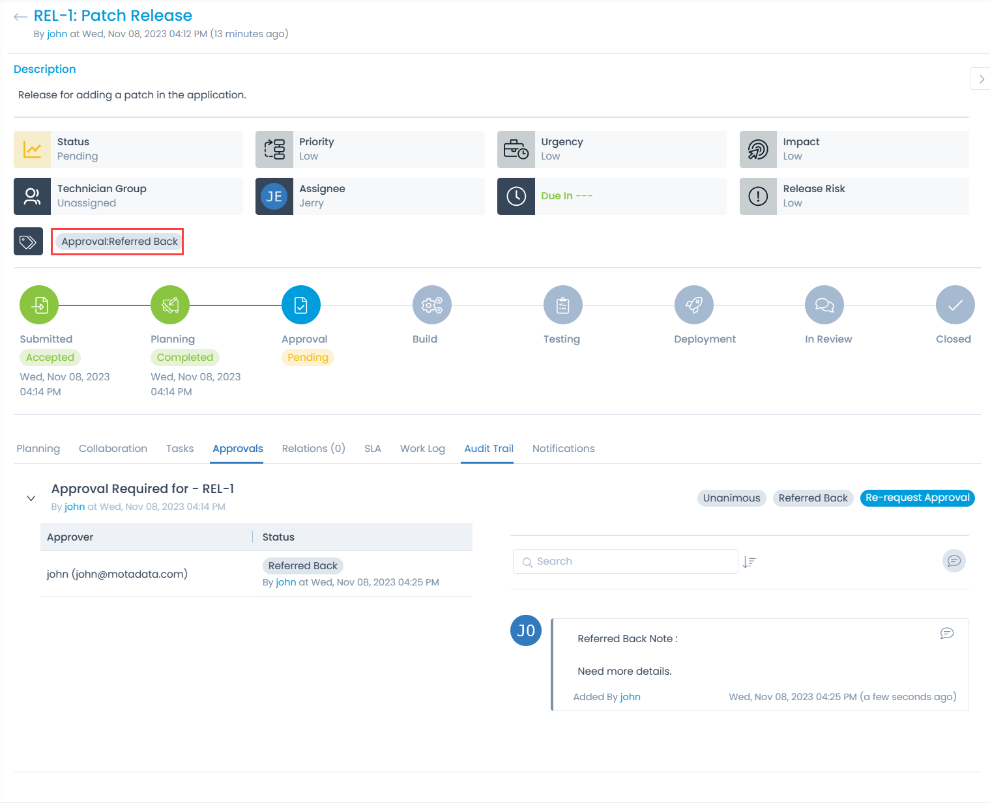Click the sort order icon beside Search
The image size is (990, 803).
pos(749,562)
